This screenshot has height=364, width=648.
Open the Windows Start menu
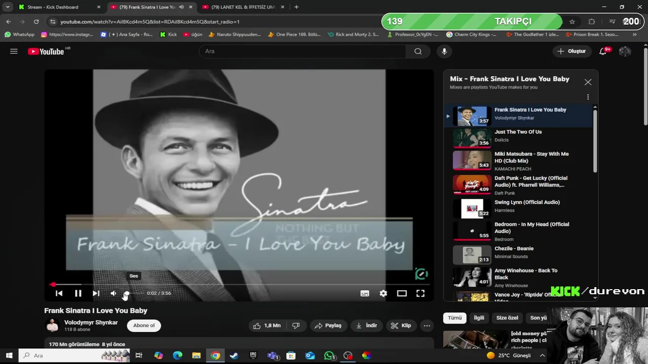pyautogui.click(x=9, y=355)
